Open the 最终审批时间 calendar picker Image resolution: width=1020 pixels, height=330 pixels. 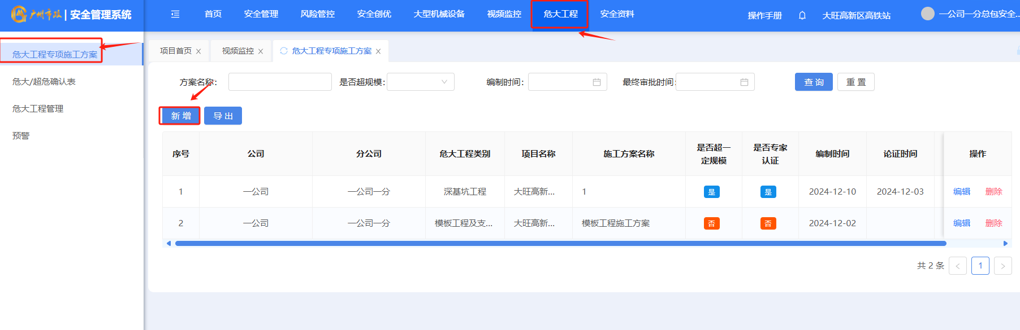point(744,82)
